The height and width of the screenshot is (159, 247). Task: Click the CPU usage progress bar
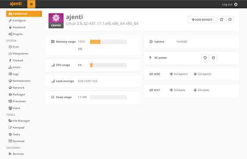coord(108,65)
